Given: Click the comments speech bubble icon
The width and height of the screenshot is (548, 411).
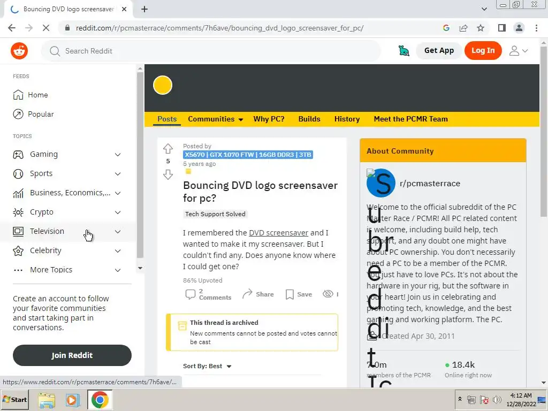Looking at the screenshot, I should point(190,294).
